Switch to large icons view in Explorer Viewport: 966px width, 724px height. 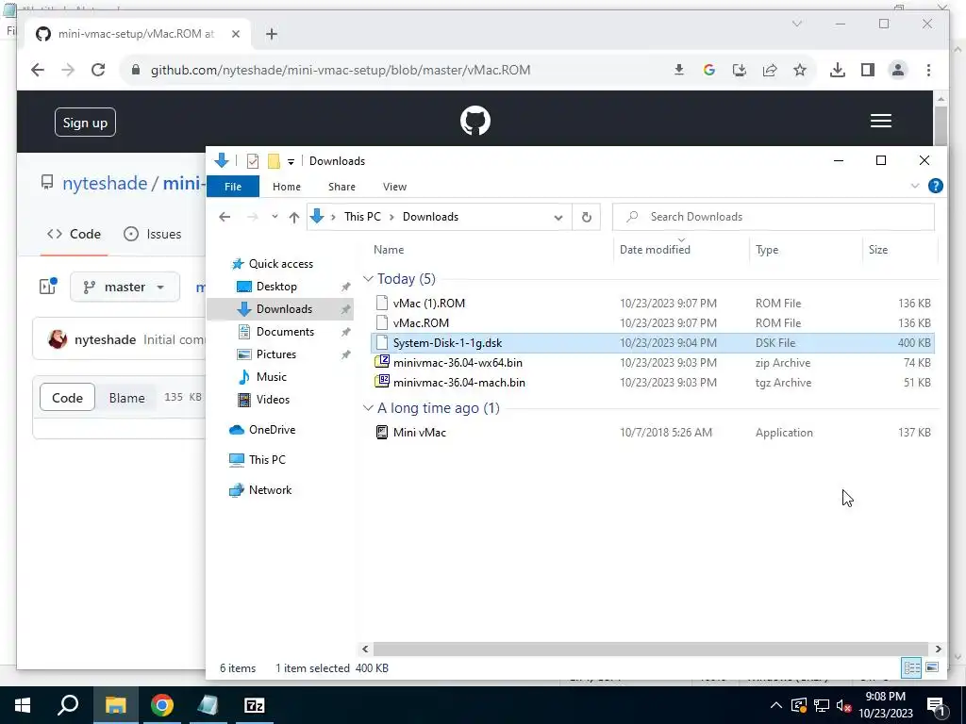click(932, 667)
